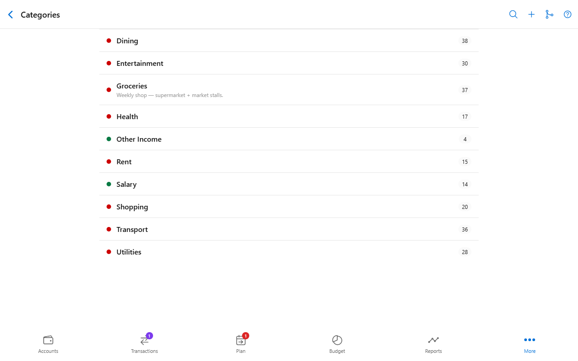Click the 14 badge on Salary
The image size is (578, 361).
pyautogui.click(x=465, y=184)
